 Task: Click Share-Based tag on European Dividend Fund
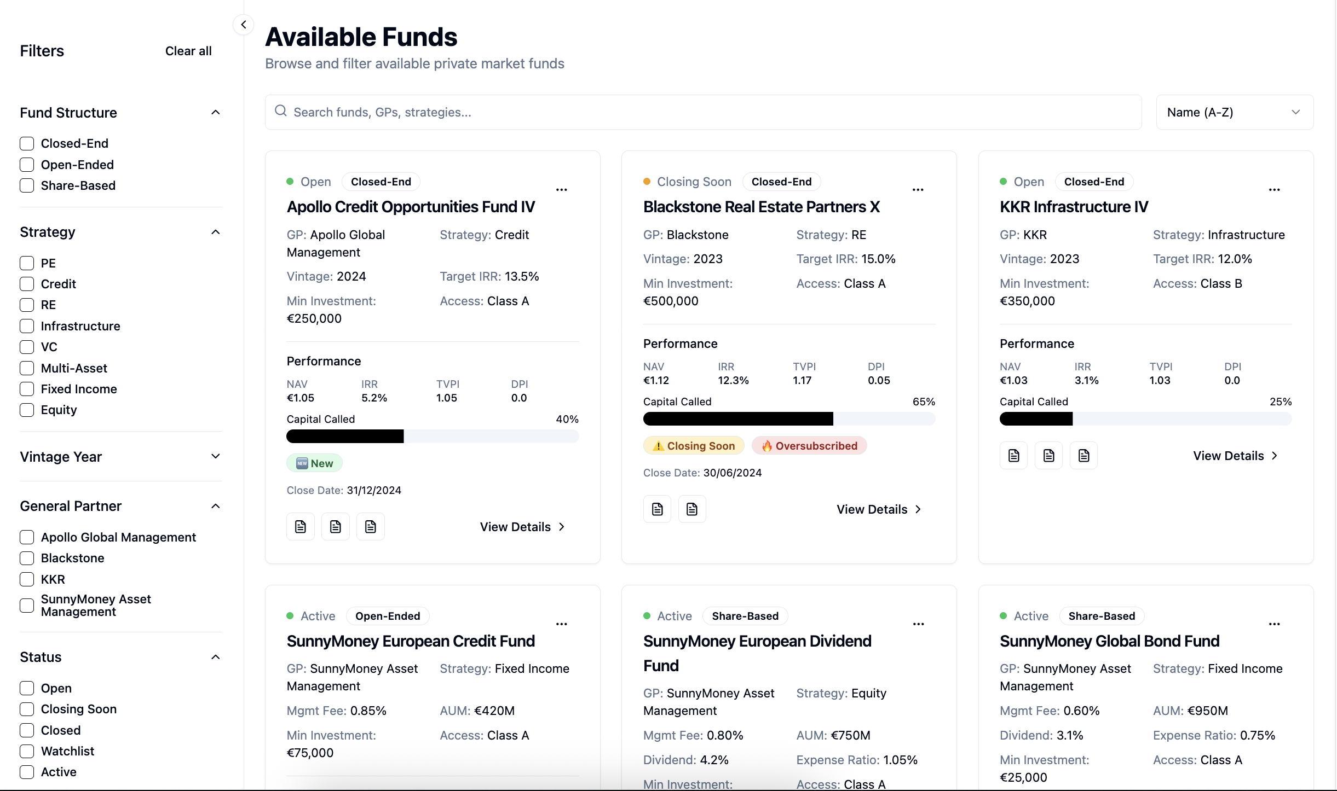(745, 616)
